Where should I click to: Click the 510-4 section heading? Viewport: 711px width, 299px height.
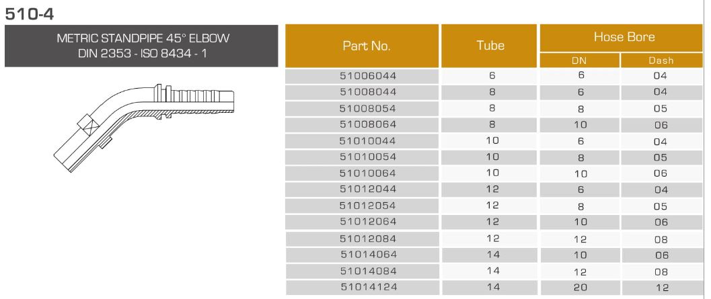tap(29, 11)
